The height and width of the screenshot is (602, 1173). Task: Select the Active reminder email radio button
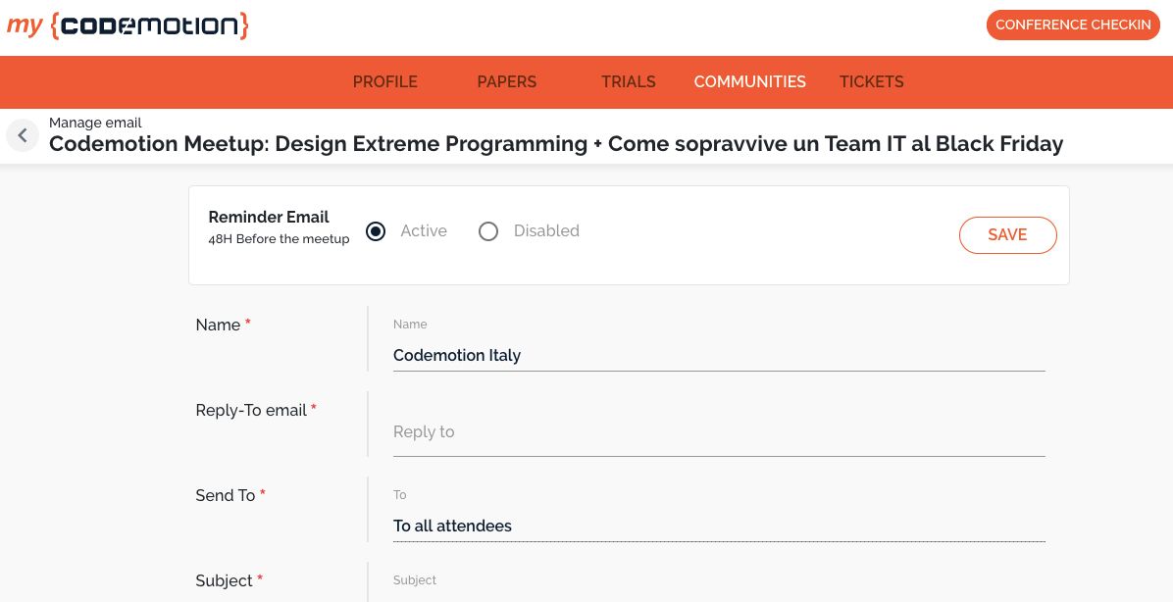coord(376,231)
